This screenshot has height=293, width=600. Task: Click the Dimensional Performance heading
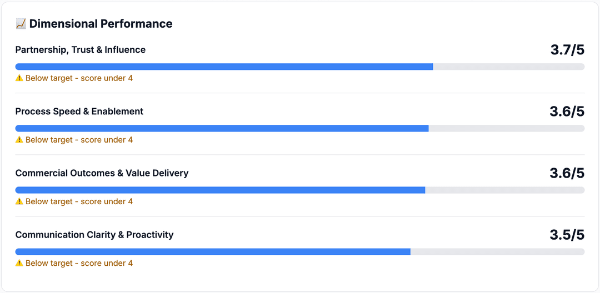101,24
